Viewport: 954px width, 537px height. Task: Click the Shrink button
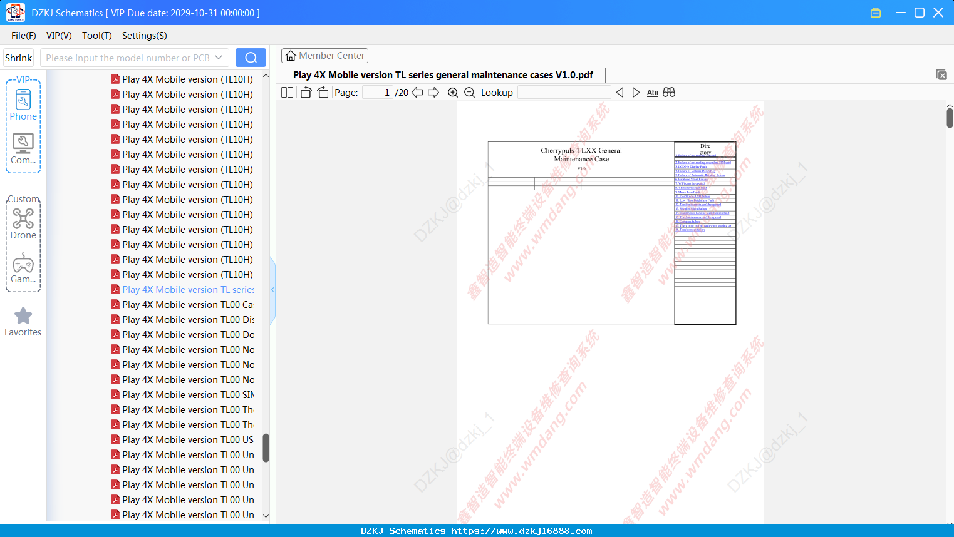(x=19, y=58)
